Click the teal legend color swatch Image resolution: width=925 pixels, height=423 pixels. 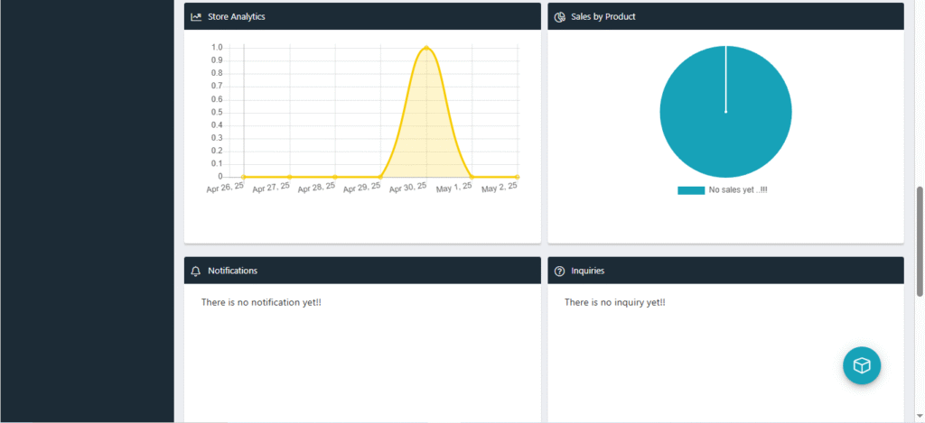point(691,190)
